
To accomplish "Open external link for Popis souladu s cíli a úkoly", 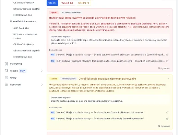I will pos(167,119).
